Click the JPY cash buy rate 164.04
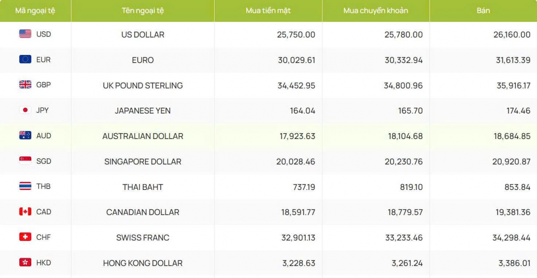The width and height of the screenshot is (537, 278). [x=303, y=110]
